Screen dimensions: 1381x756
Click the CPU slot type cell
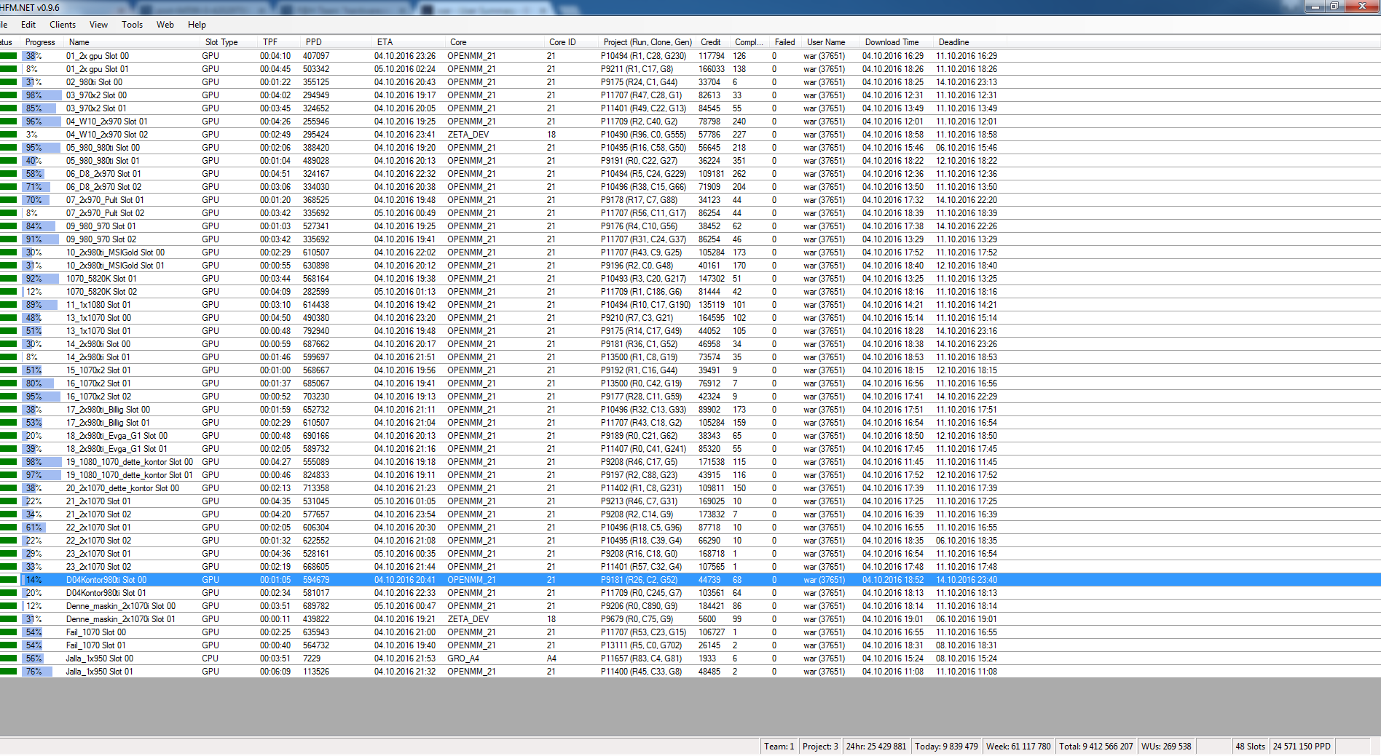point(210,658)
